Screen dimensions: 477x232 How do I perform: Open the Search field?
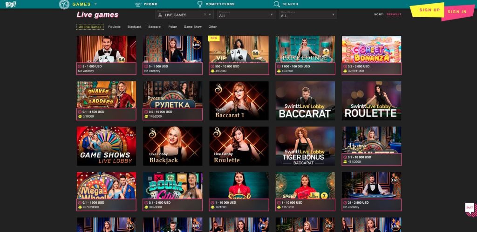point(290,4)
